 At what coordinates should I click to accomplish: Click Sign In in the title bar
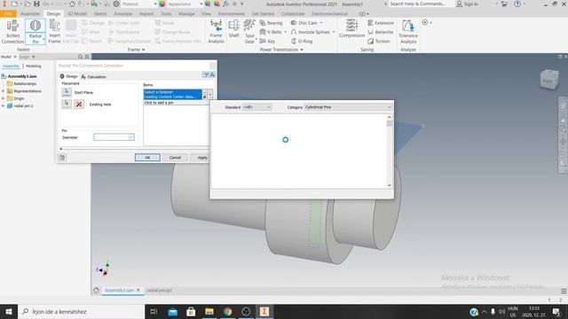pos(468,4)
